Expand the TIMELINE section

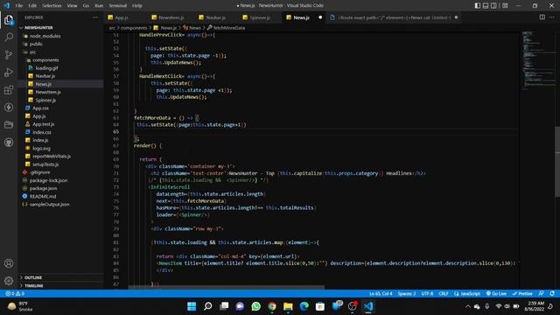(x=33, y=286)
